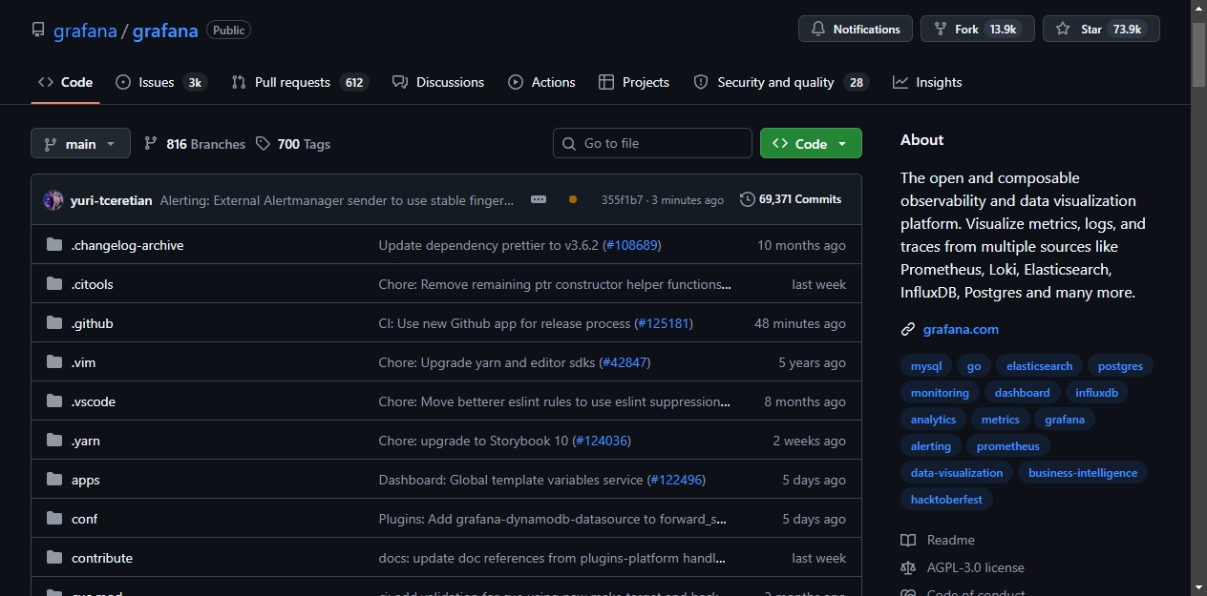Click the yellow commit status dot
The height and width of the screenshot is (596, 1207).
point(573,199)
